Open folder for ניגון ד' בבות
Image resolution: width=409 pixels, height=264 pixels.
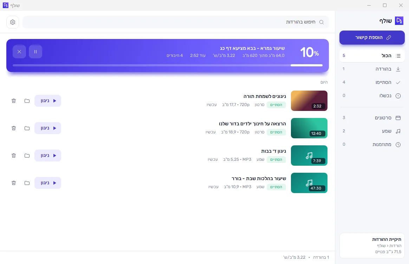27,156
